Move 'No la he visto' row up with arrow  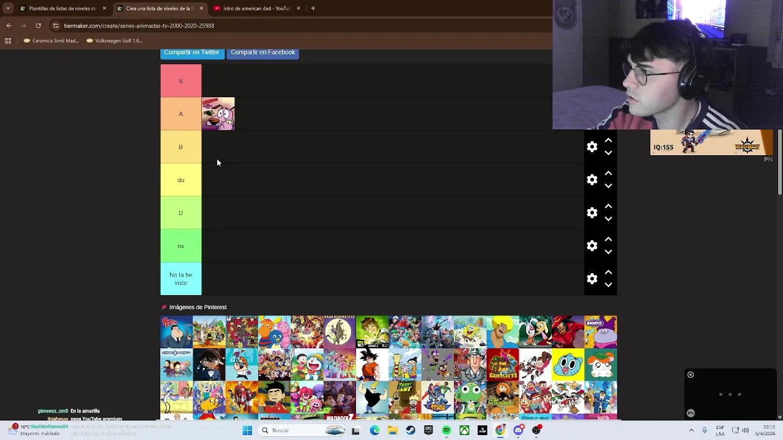[608, 273]
